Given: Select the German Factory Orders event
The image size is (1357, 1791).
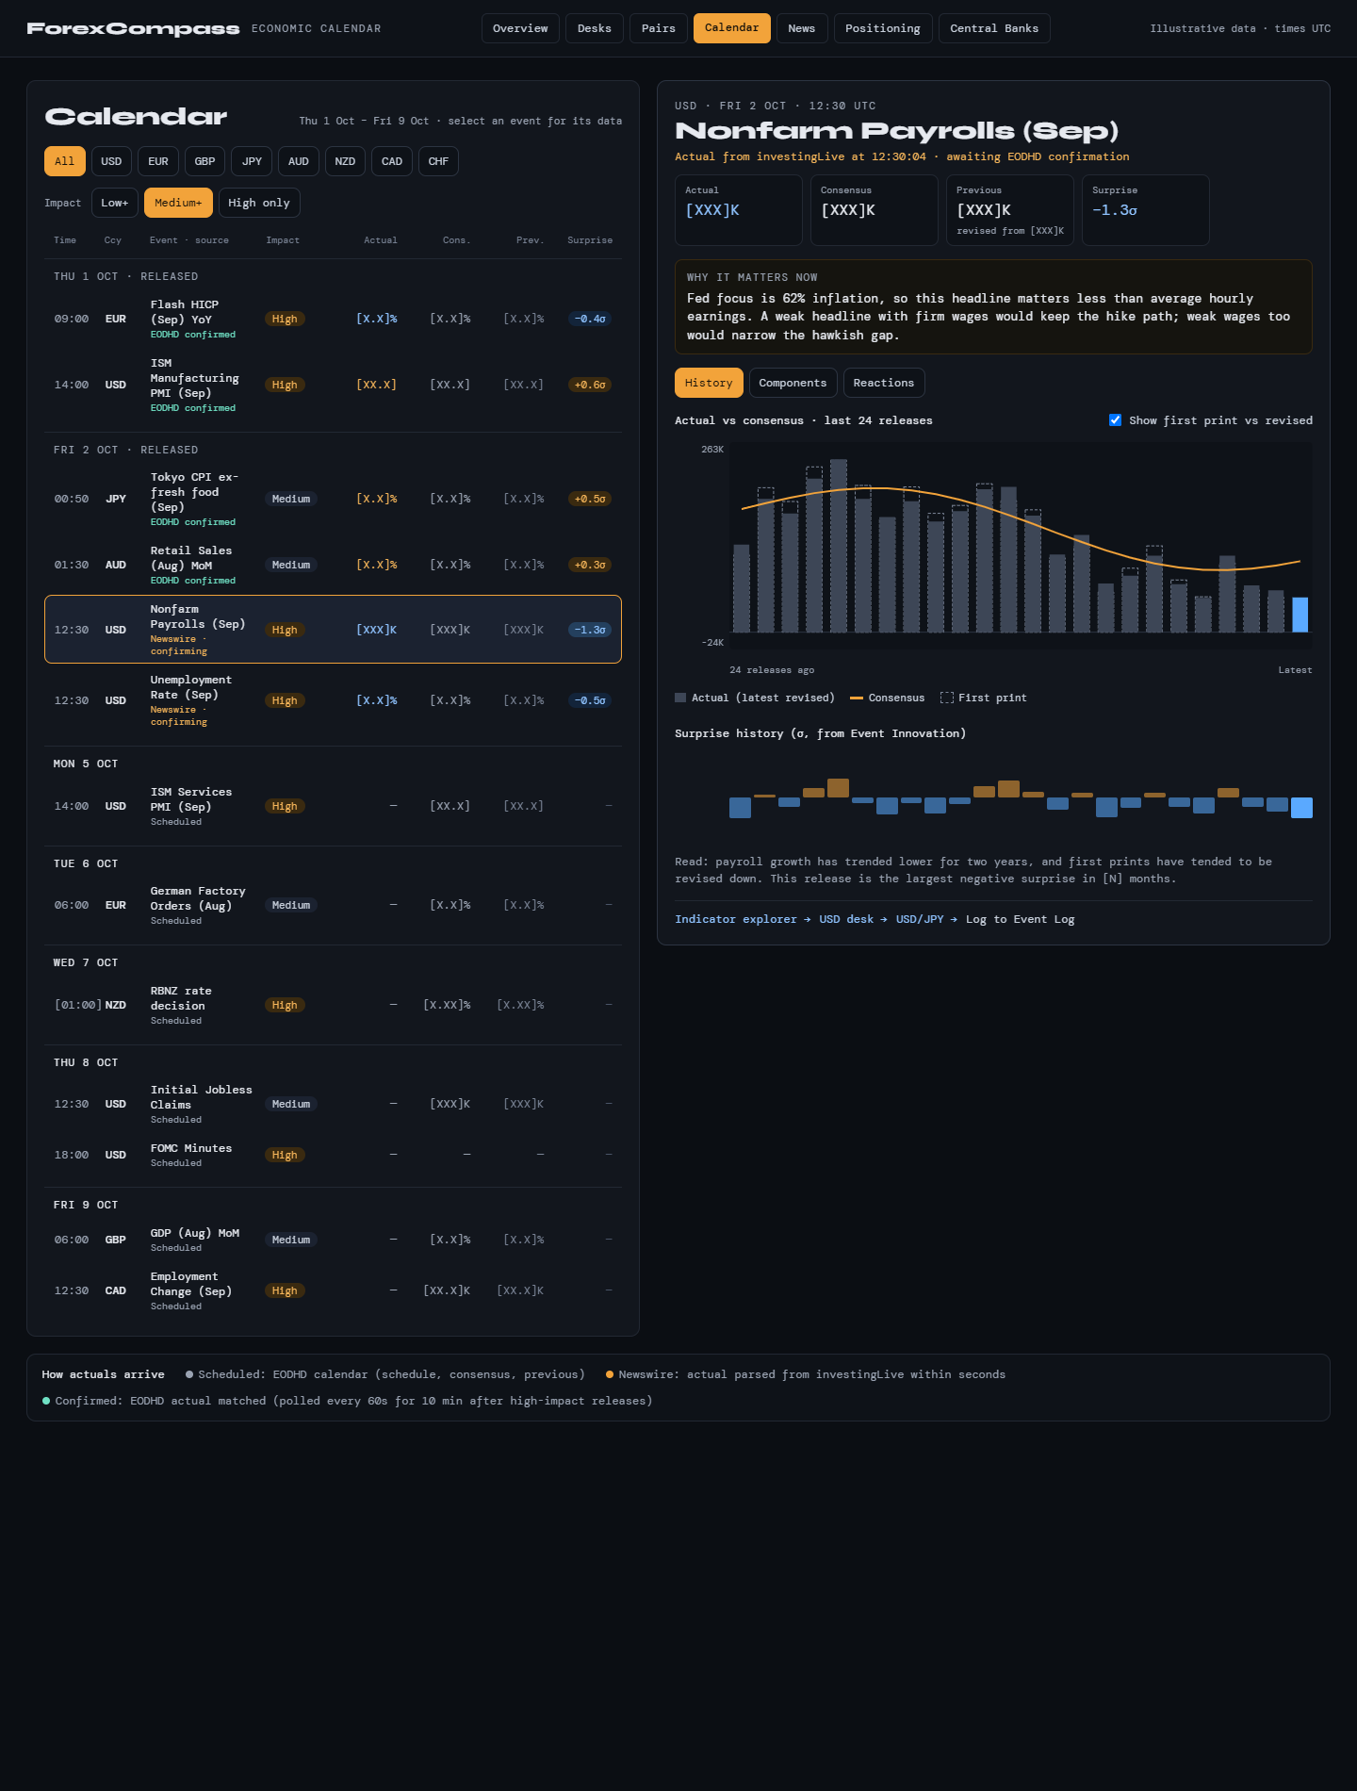Looking at the screenshot, I should [333, 905].
